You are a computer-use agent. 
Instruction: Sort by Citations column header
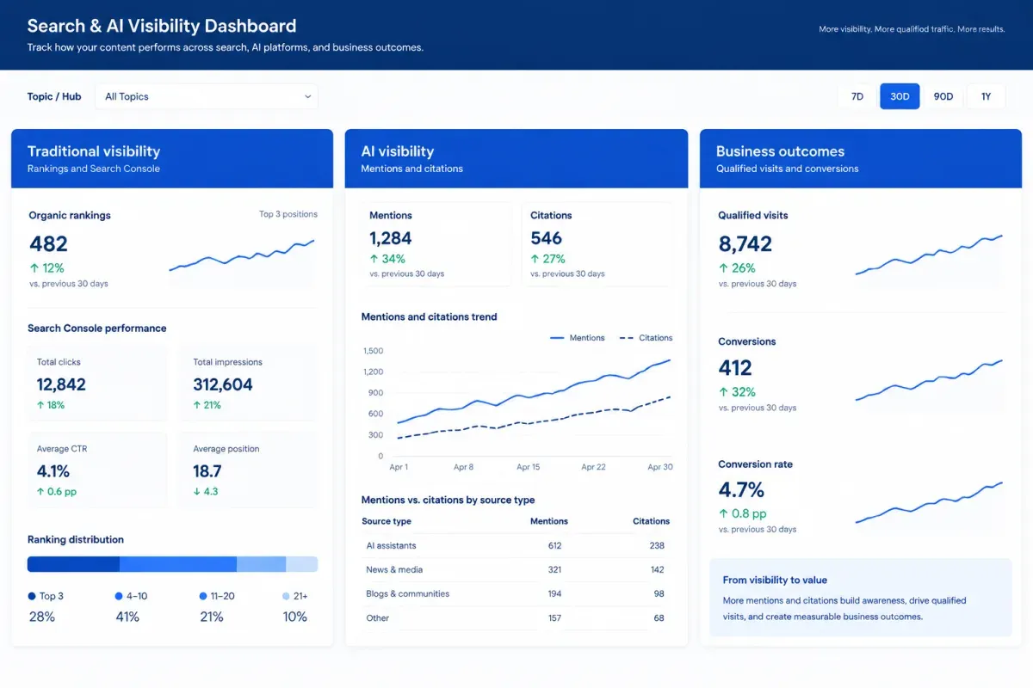tap(651, 521)
